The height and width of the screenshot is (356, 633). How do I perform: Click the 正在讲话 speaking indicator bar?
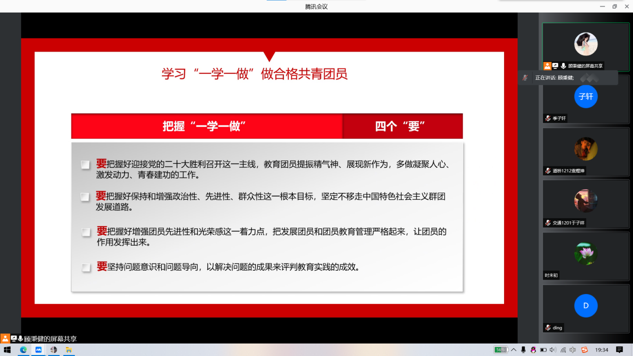click(568, 78)
